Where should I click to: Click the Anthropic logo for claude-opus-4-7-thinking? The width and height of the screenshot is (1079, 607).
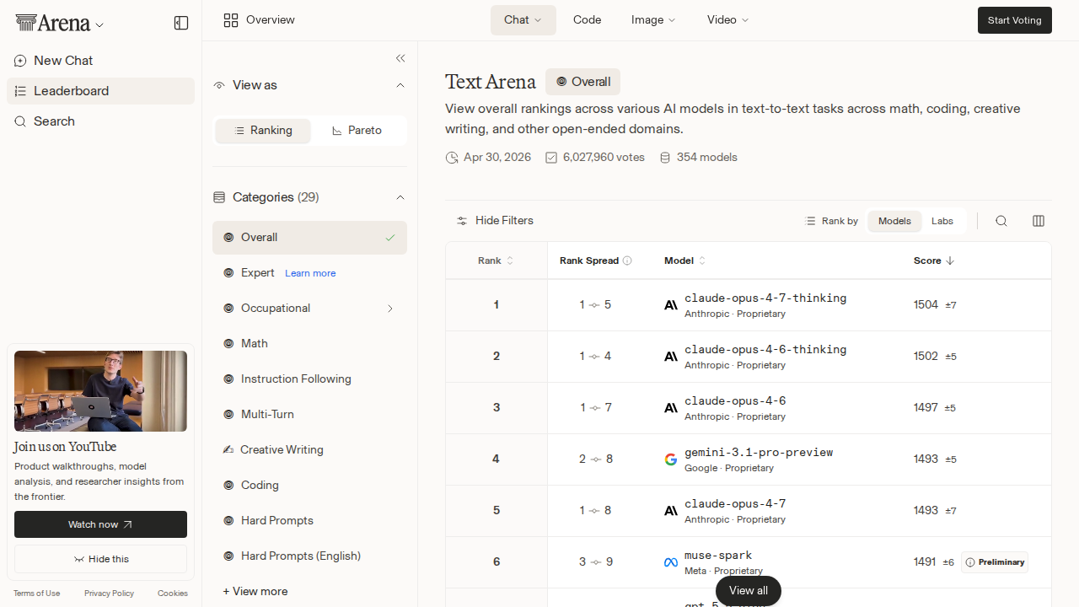tap(671, 305)
